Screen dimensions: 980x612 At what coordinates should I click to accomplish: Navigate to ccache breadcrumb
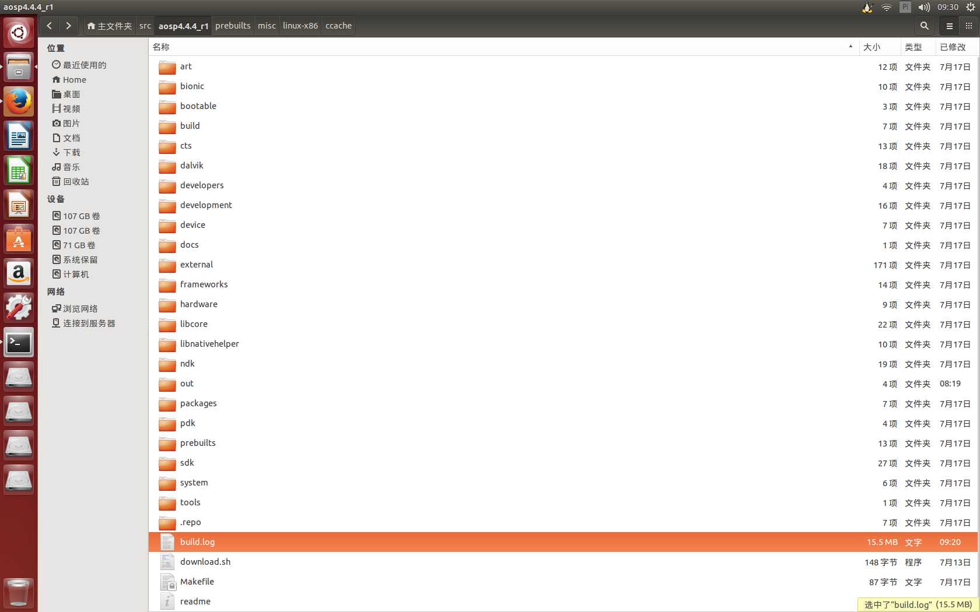338,26
